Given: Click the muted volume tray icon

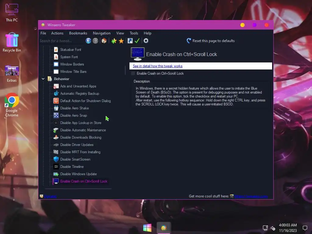Looking at the screenshot, I should click(x=273, y=228).
